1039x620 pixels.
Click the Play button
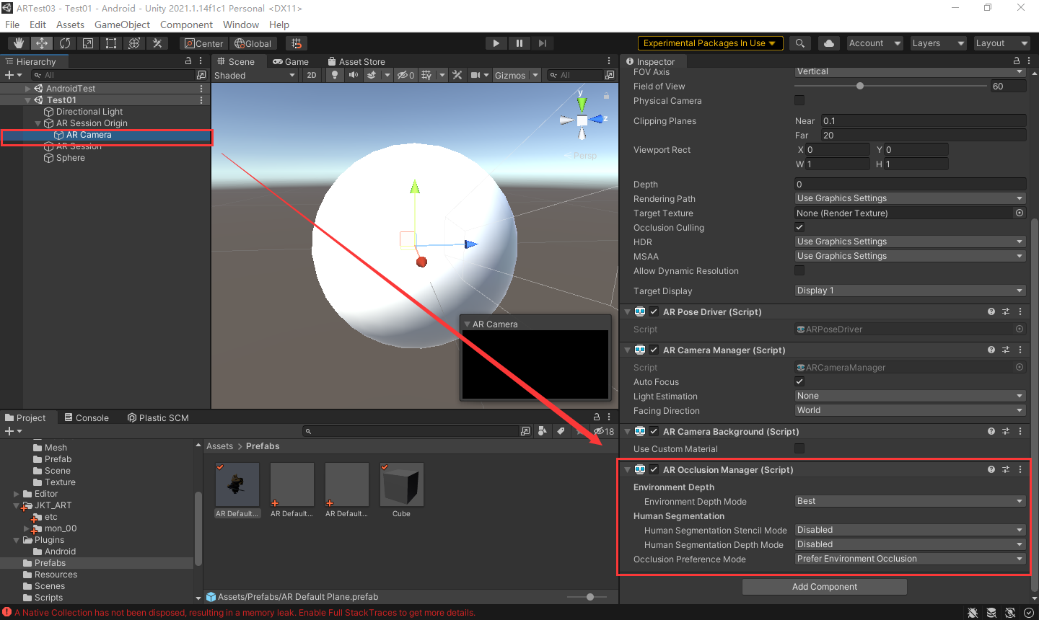(496, 43)
